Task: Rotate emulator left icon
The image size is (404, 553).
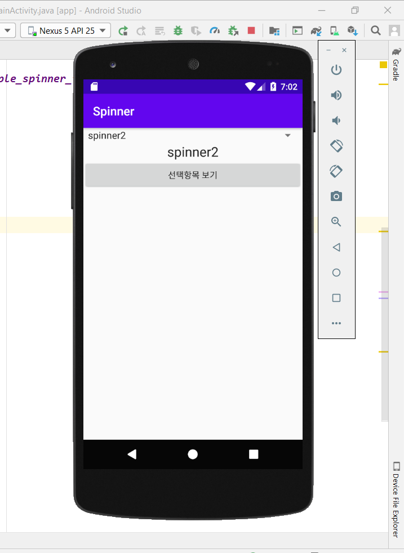Action: pos(336,146)
